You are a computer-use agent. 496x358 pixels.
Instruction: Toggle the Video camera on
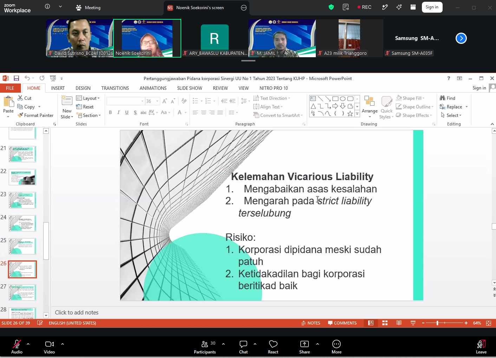pos(50,344)
